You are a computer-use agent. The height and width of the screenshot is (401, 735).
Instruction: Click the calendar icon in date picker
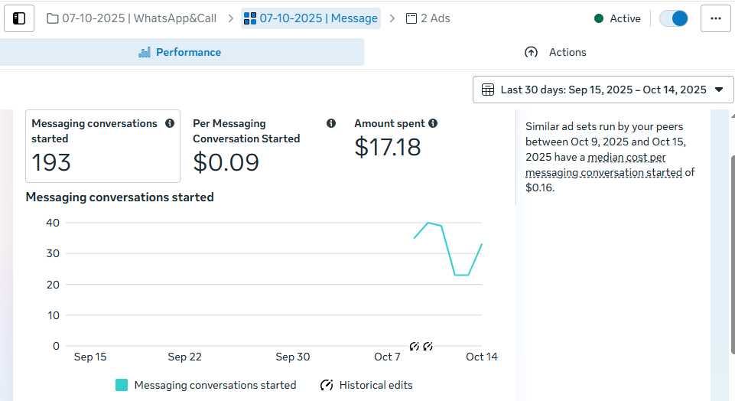point(488,90)
